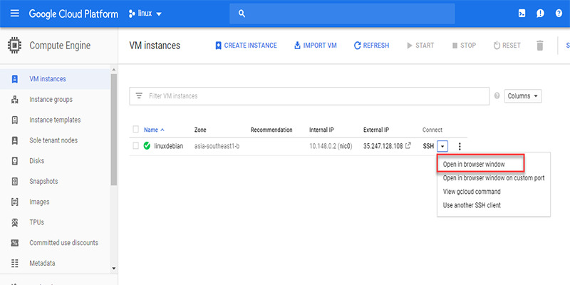
Task: Choose Open in browser window
Action: coord(474,165)
